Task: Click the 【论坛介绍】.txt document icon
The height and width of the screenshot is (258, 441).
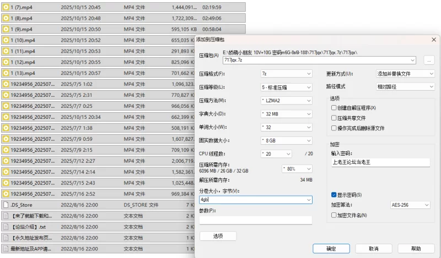Action: [x=6, y=227]
